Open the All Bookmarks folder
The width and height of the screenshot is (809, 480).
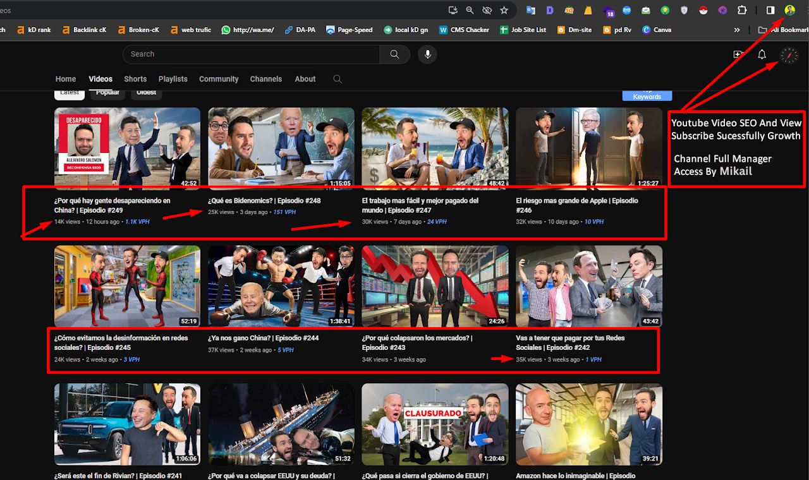pyautogui.click(x=782, y=30)
